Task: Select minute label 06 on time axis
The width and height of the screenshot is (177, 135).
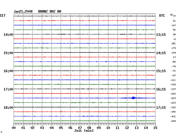Action: 70,128
